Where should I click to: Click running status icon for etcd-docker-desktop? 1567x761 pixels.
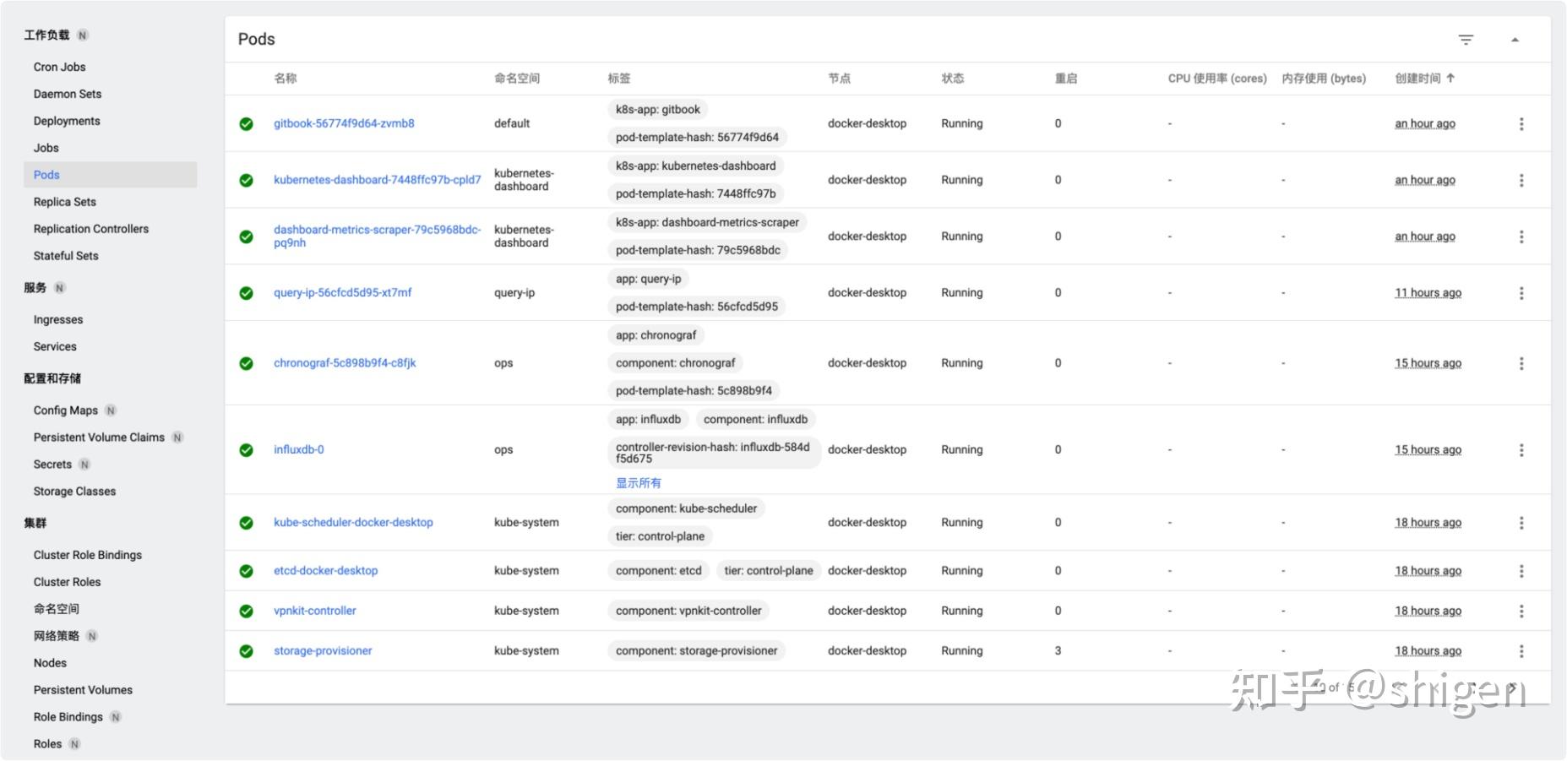click(x=246, y=571)
